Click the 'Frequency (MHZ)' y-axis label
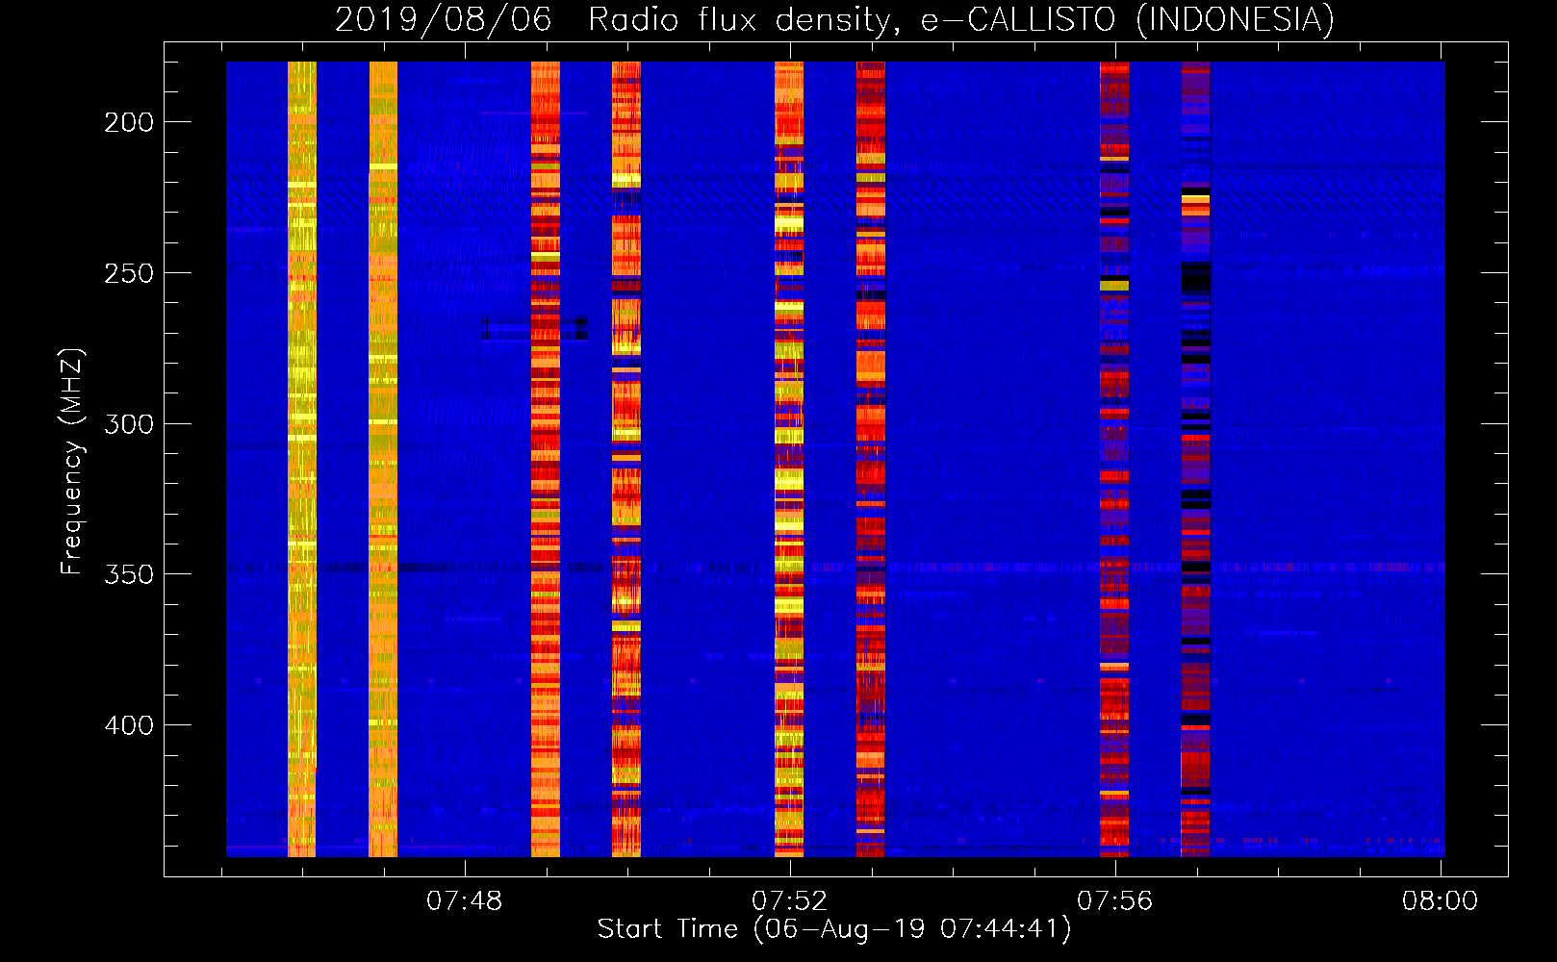The height and width of the screenshot is (962, 1557). coord(71,462)
